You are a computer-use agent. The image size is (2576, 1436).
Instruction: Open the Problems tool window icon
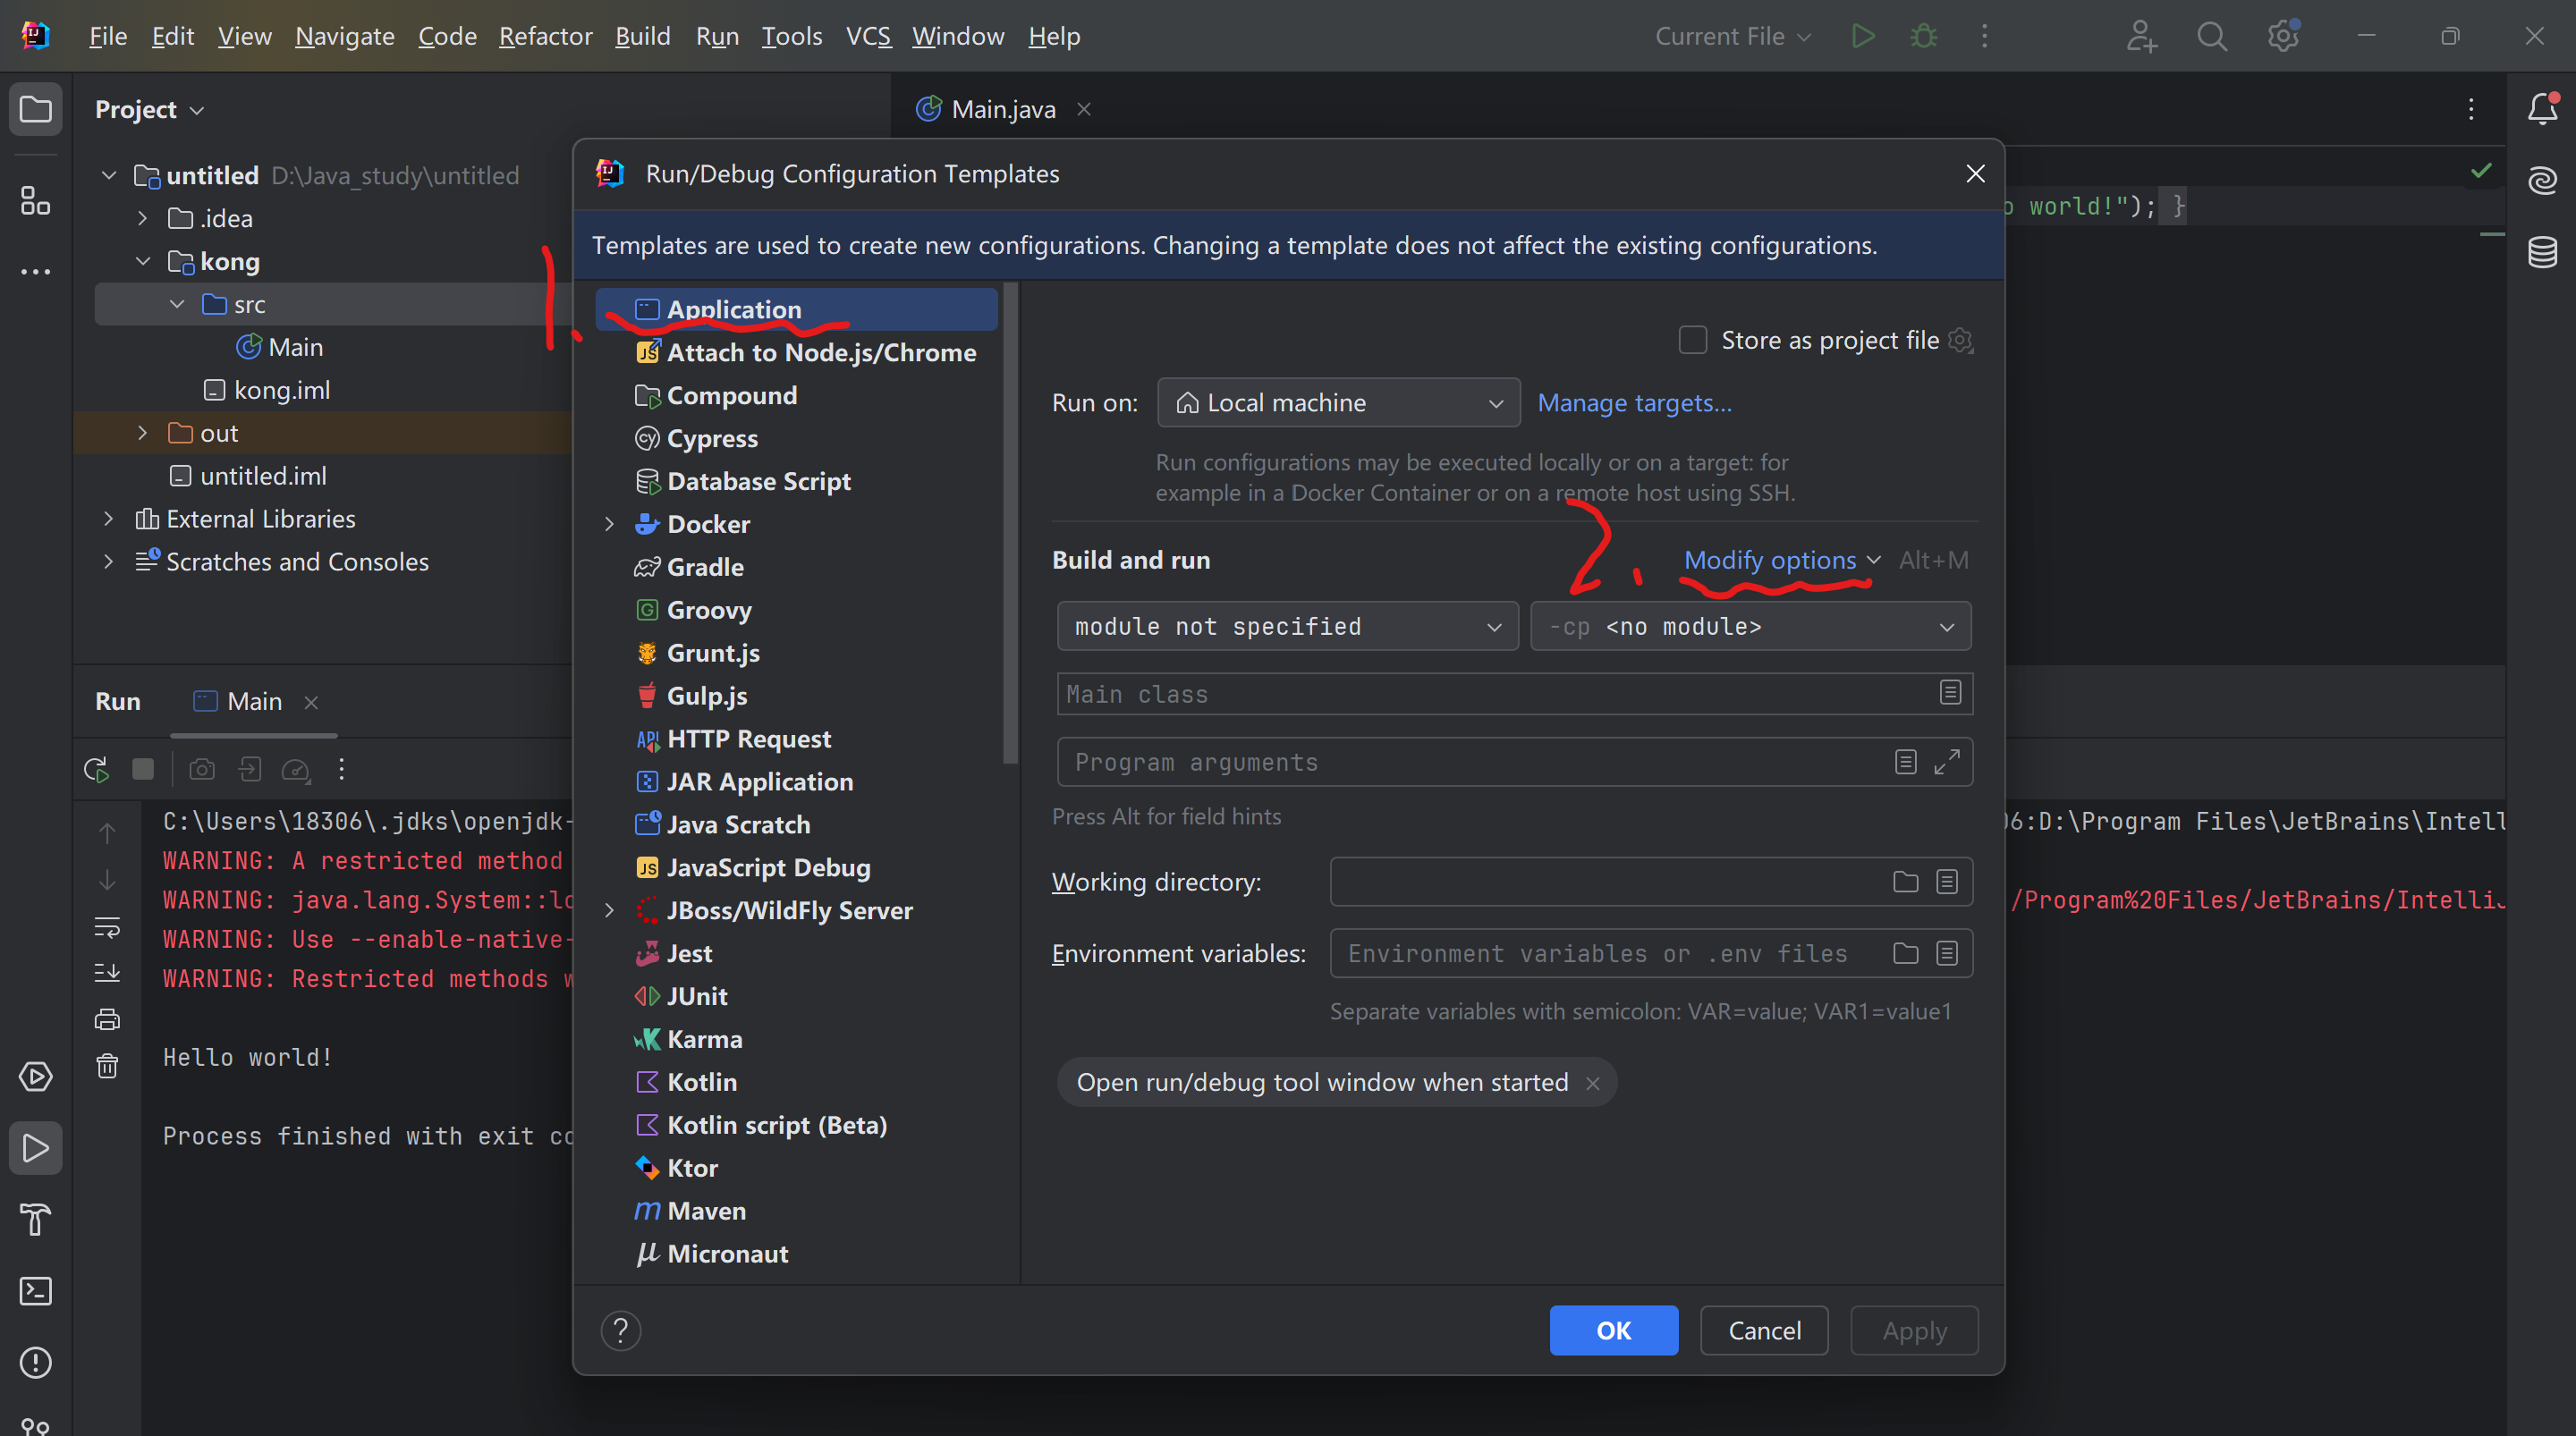tap(36, 1362)
